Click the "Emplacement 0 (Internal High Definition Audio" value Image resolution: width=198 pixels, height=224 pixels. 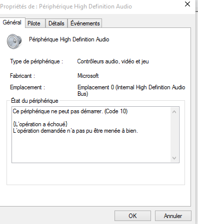click(131, 87)
